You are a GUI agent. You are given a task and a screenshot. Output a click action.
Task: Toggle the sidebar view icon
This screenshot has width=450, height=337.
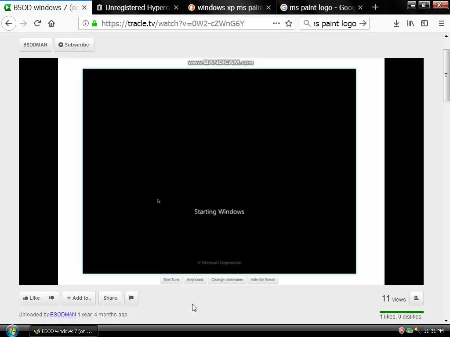425,24
